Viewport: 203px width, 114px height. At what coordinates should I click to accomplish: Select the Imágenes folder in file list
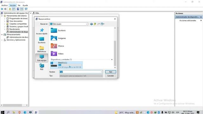coord(58,38)
